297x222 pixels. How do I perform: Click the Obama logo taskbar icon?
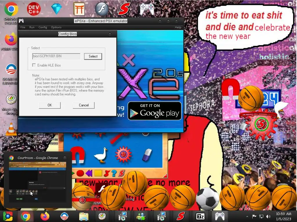pos(64,216)
